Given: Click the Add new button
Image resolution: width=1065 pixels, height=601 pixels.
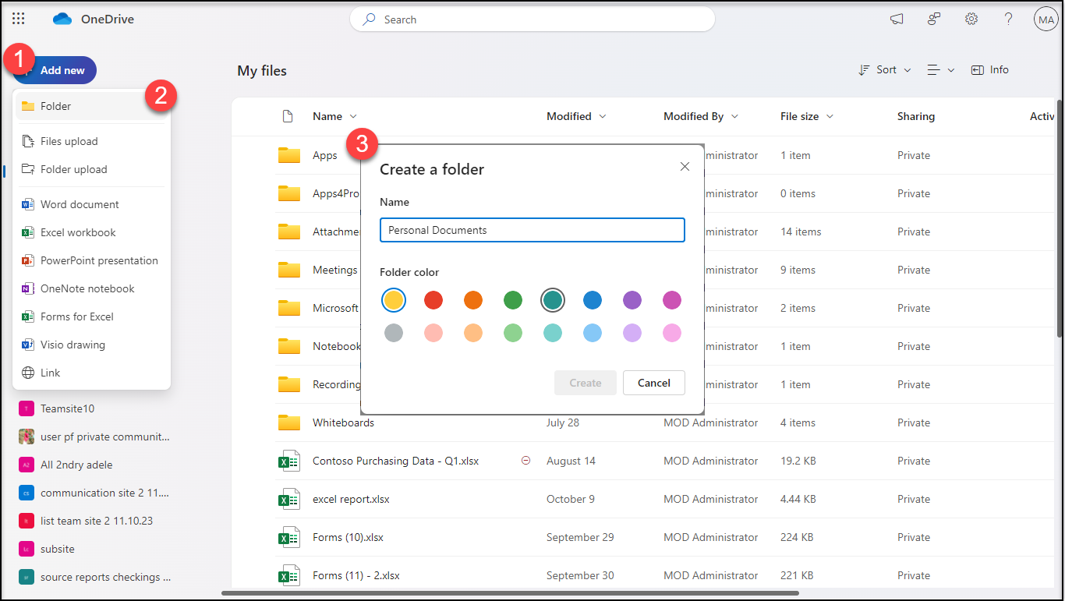Looking at the screenshot, I should point(56,70).
